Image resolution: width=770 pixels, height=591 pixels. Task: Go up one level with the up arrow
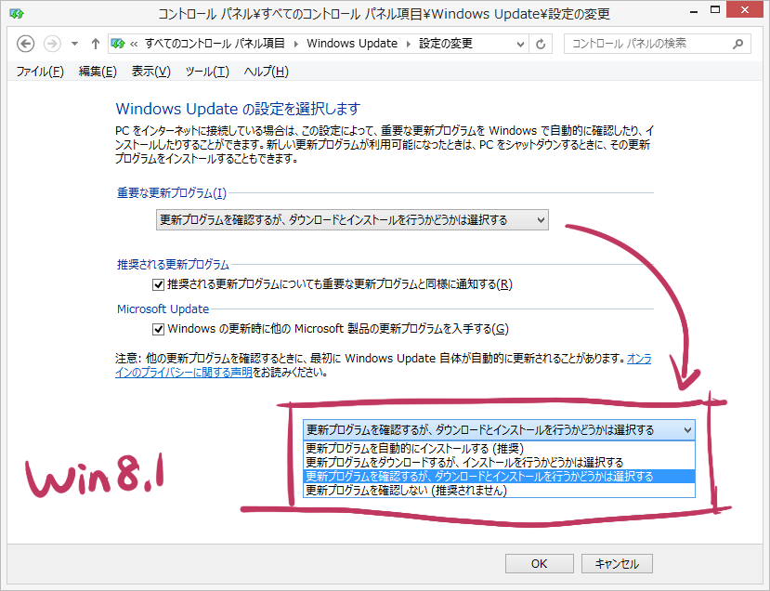(x=96, y=44)
